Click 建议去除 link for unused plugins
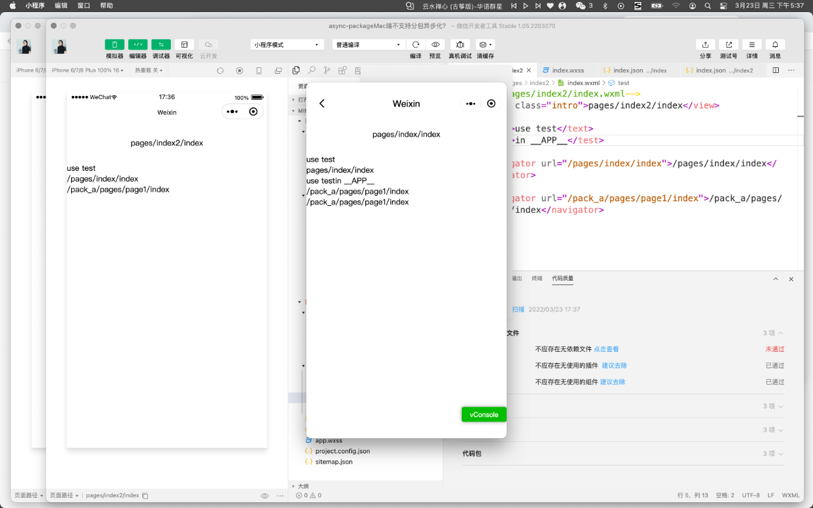Screen dimensions: 813x508 coord(614,366)
